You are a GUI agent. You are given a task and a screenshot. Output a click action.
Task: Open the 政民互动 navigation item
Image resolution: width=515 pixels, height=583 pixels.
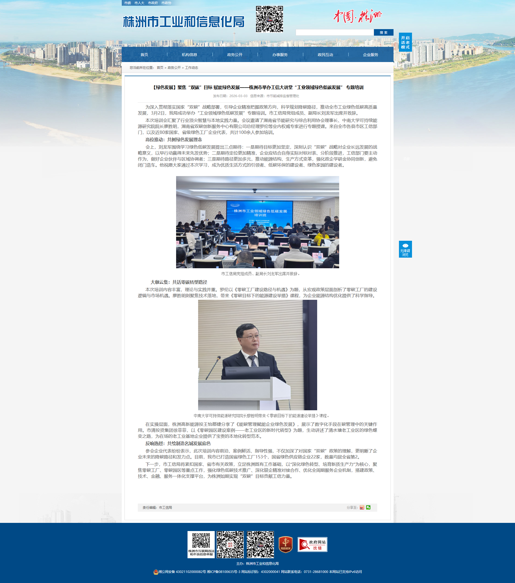pos(325,55)
